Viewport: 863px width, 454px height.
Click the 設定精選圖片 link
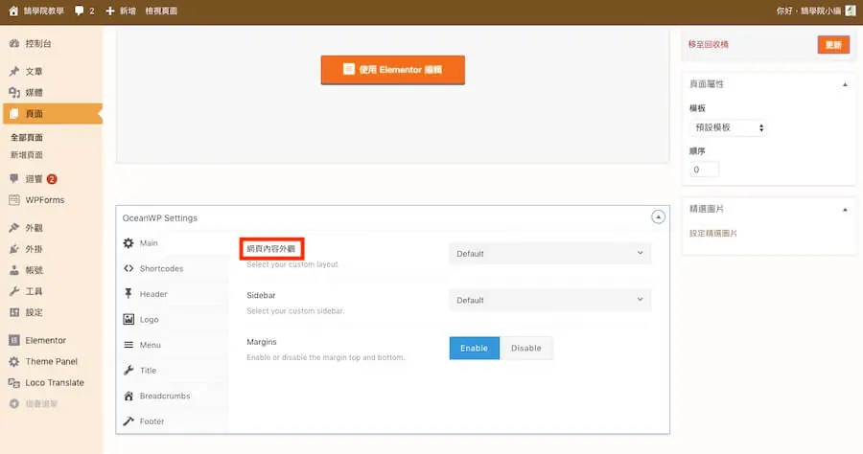713,233
